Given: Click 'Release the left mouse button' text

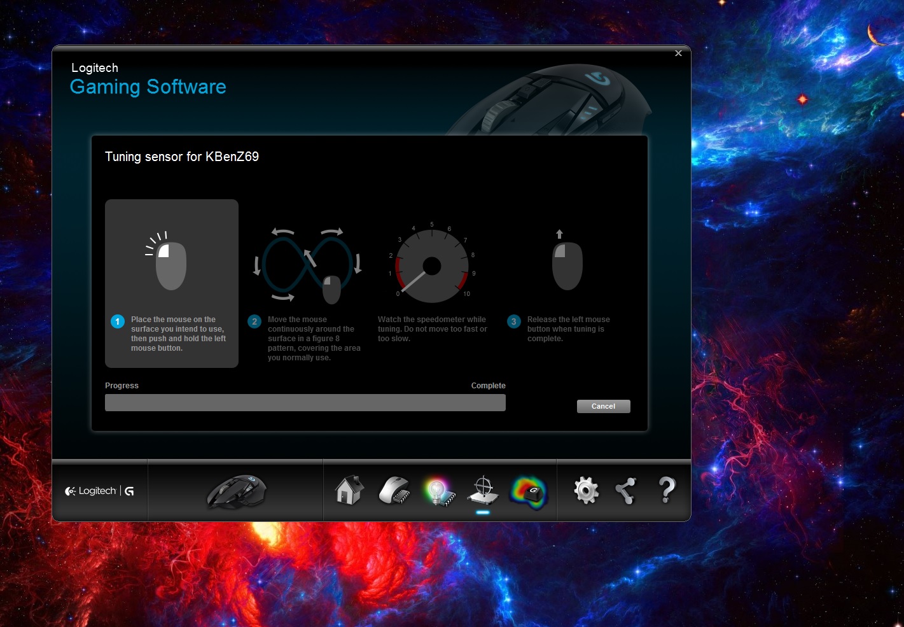Looking at the screenshot, I should [568, 329].
